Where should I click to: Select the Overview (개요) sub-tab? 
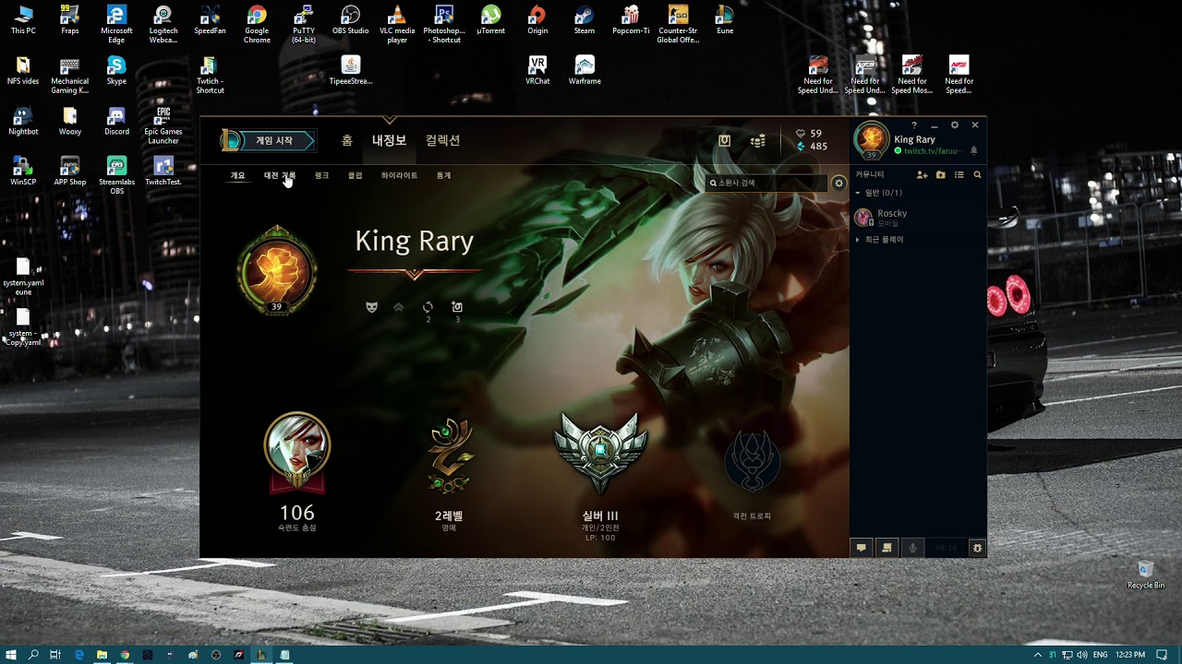pyautogui.click(x=237, y=175)
